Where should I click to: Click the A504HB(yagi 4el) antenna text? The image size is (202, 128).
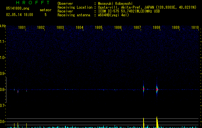[113, 15]
